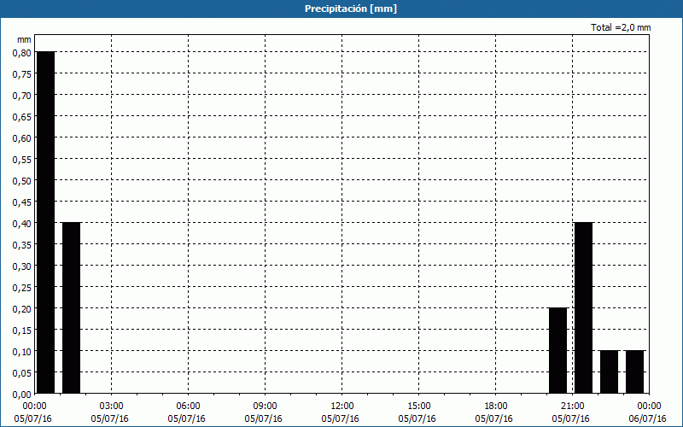This screenshot has height=427, width=683.
Task: Pick the 0,35 y-axis value
Action: click(x=22, y=245)
